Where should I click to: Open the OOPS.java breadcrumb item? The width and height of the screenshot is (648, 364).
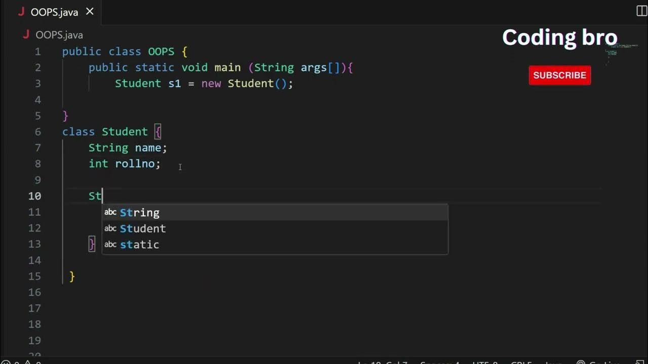click(x=59, y=35)
